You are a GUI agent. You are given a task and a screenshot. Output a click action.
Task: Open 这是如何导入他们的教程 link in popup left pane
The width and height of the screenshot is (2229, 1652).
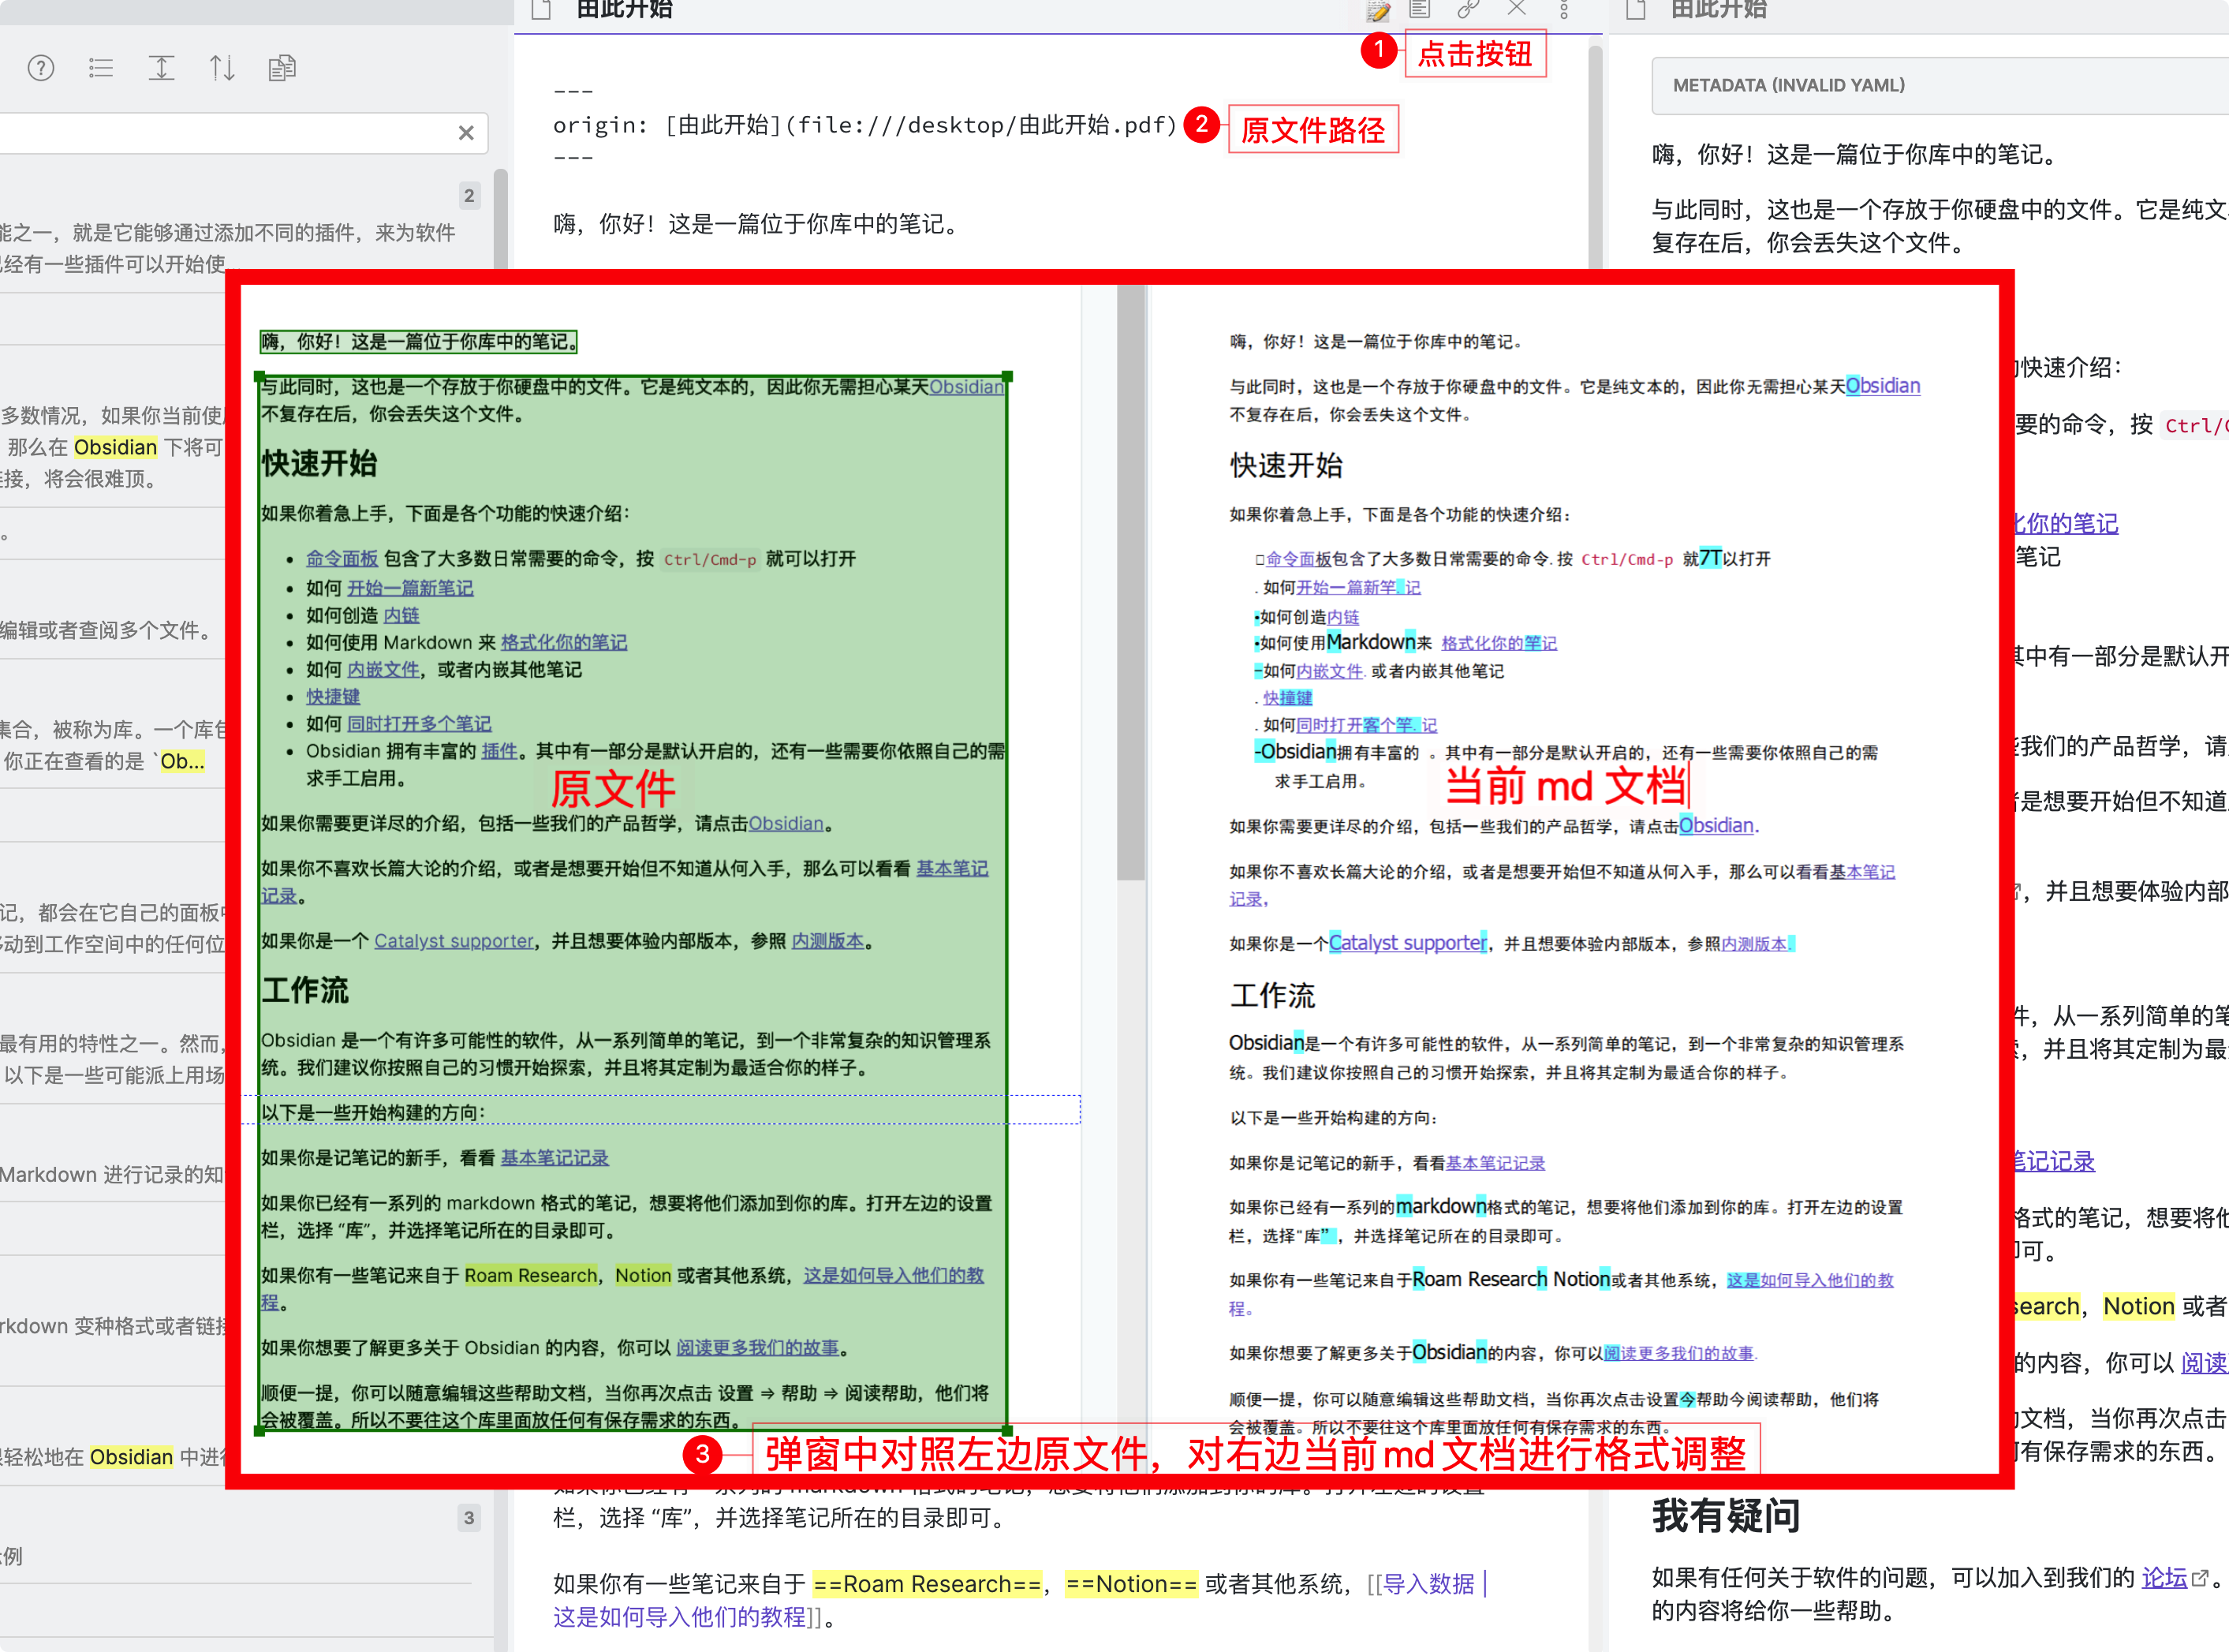[894, 1275]
